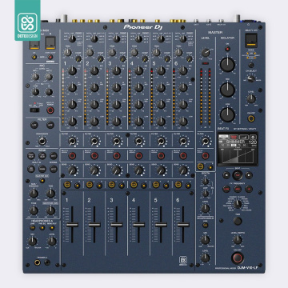Viewport: 288px width, 288px height.
Task: Toggle the red mic button beside the ON button
Action: click(50, 57)
